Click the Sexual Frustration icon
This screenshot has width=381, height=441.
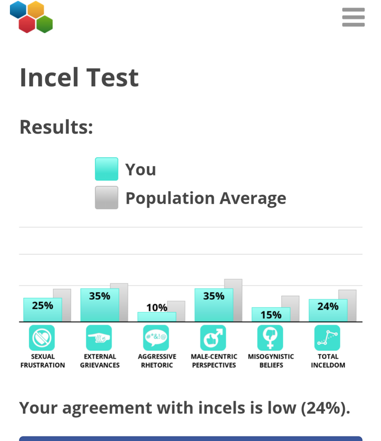tap(42, 338)
